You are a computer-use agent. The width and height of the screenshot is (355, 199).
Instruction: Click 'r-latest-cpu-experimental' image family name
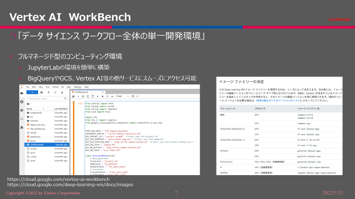point(314,168)
